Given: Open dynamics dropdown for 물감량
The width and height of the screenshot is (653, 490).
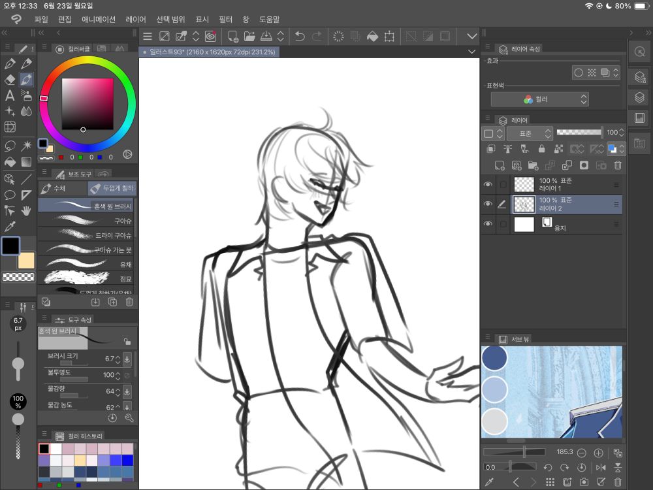Looking at the screenshot, I should click(127, 391).
